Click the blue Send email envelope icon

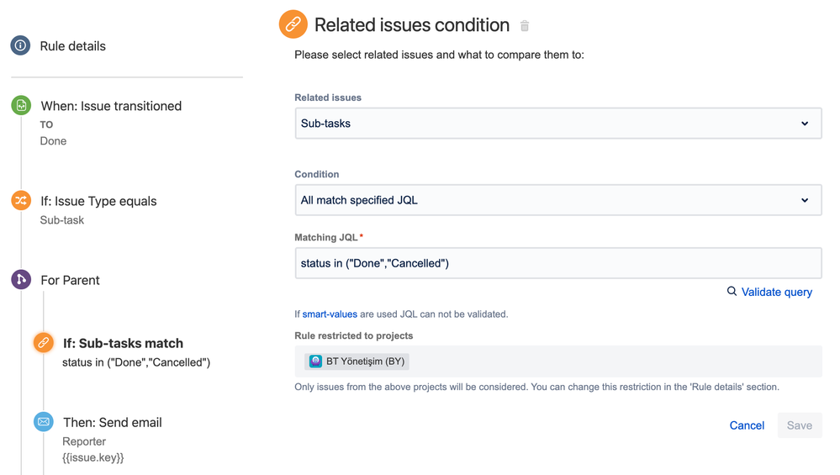tap(44, 422)
